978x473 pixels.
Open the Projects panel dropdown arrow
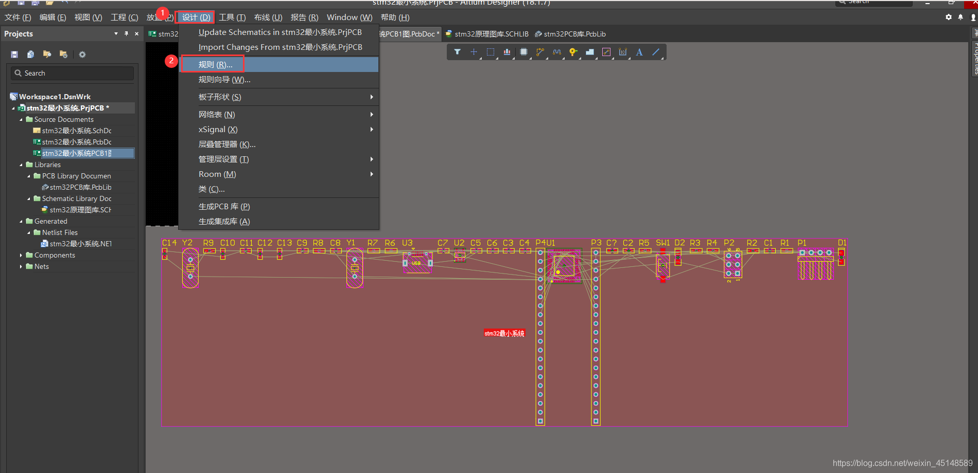116,34
